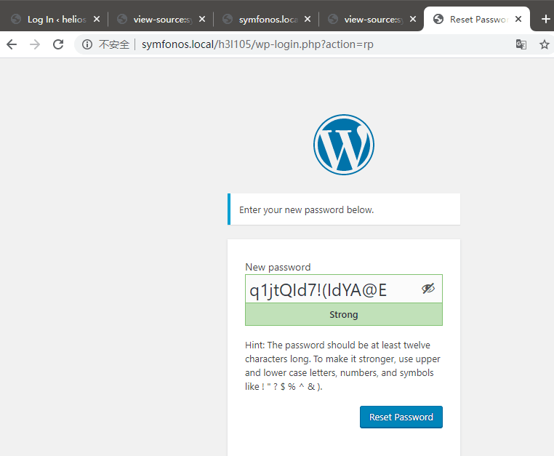Screen dimensions: 554x456
Task: Click the Strong password strength indicator
Action: pyautogui.click(x=344, y=315)
